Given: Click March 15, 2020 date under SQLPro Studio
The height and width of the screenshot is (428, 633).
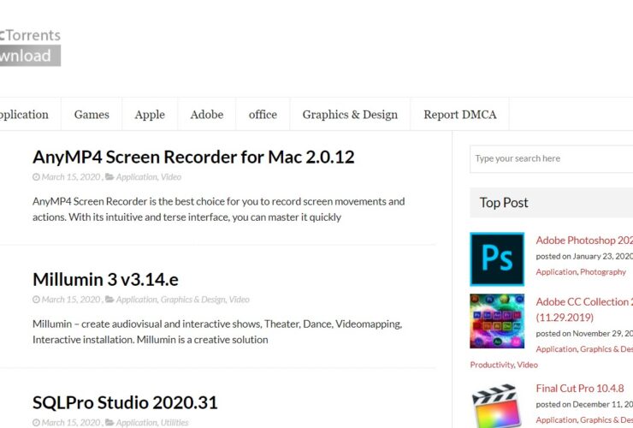Looking at the screenshot, I should coord(71,422).
